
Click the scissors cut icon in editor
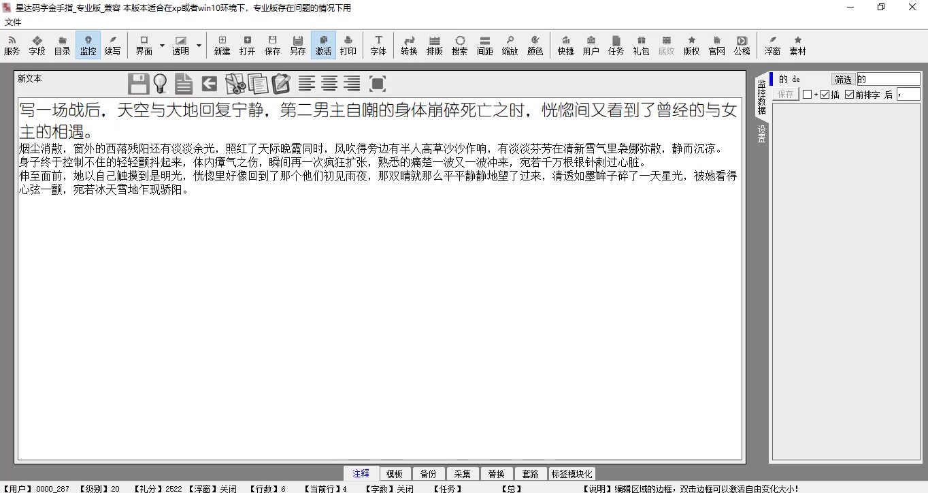[235, 84]
